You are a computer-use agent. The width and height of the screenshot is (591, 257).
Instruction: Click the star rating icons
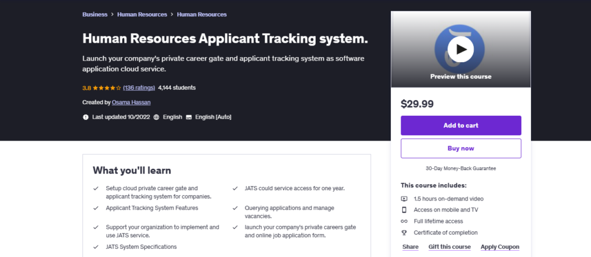coord(107,88)
